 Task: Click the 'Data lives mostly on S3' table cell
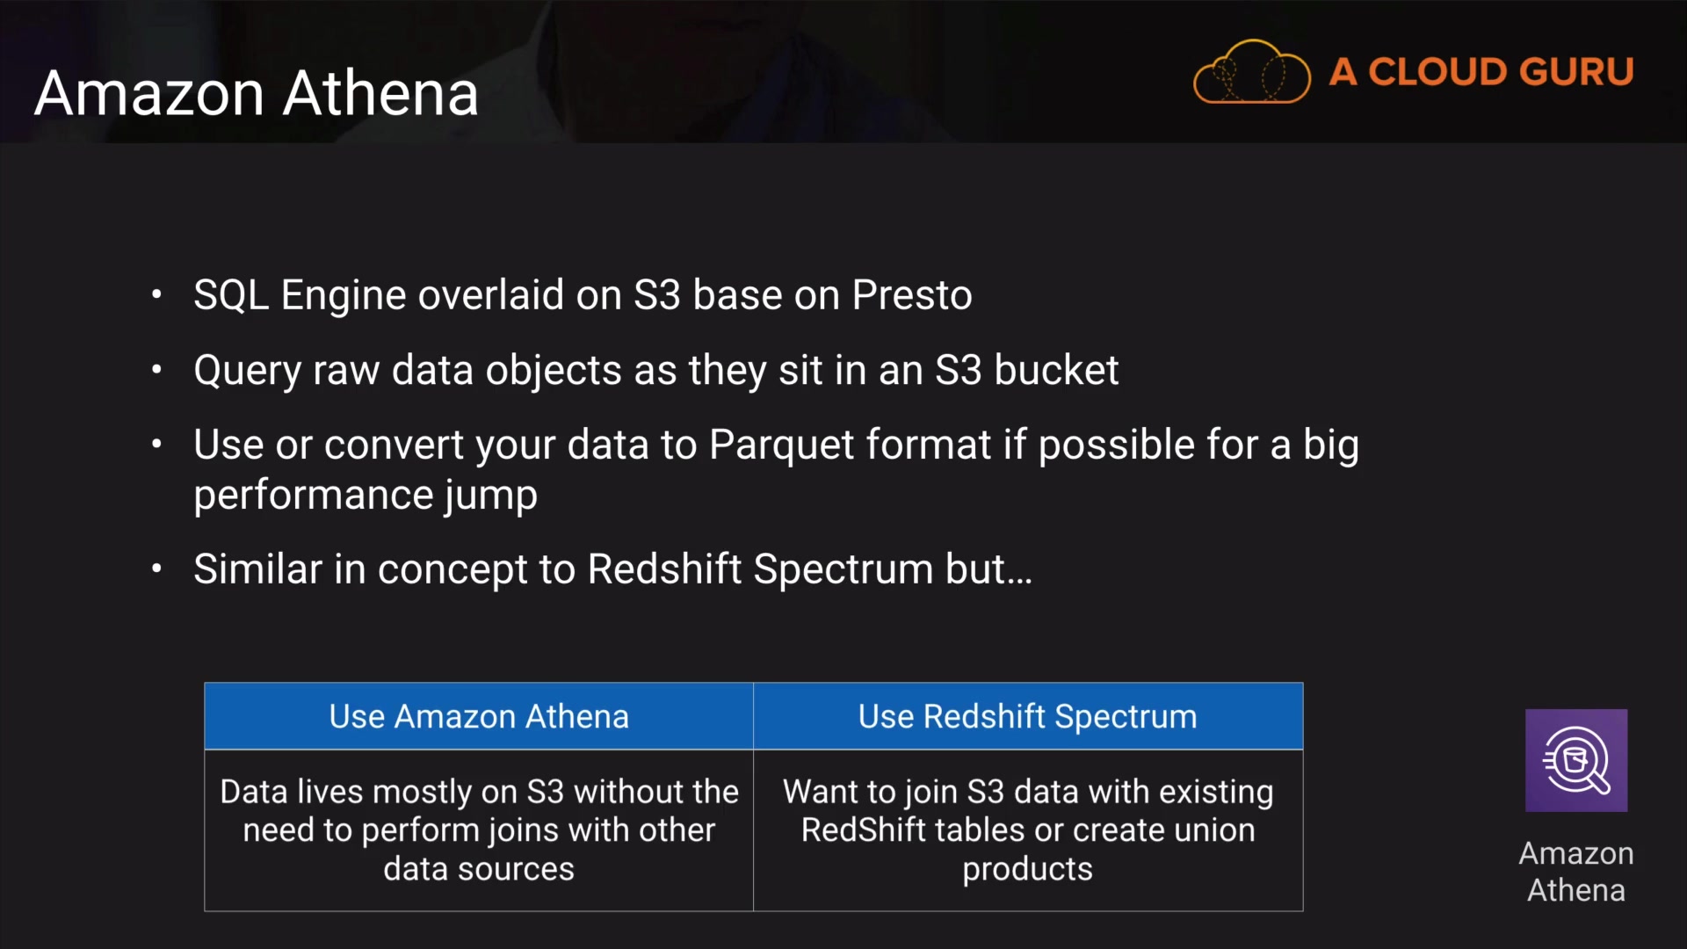point(479,829)
